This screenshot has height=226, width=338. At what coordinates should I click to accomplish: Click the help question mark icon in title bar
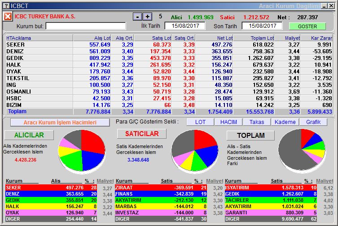pos(6,6)
